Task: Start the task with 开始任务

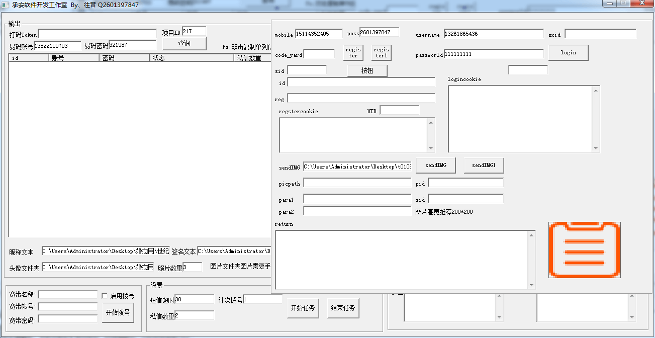Action: (303, 308)
